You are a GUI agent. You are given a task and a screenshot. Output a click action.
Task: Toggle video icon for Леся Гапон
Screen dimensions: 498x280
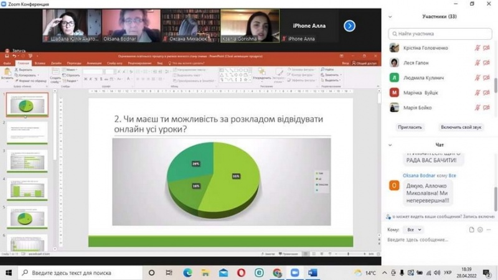(486, 63)
